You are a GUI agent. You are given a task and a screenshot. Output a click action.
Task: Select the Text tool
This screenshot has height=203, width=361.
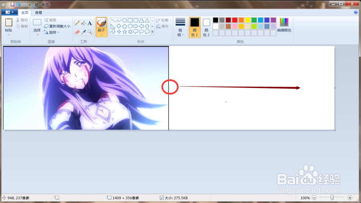pyautogui.click(x=90, y=23)
